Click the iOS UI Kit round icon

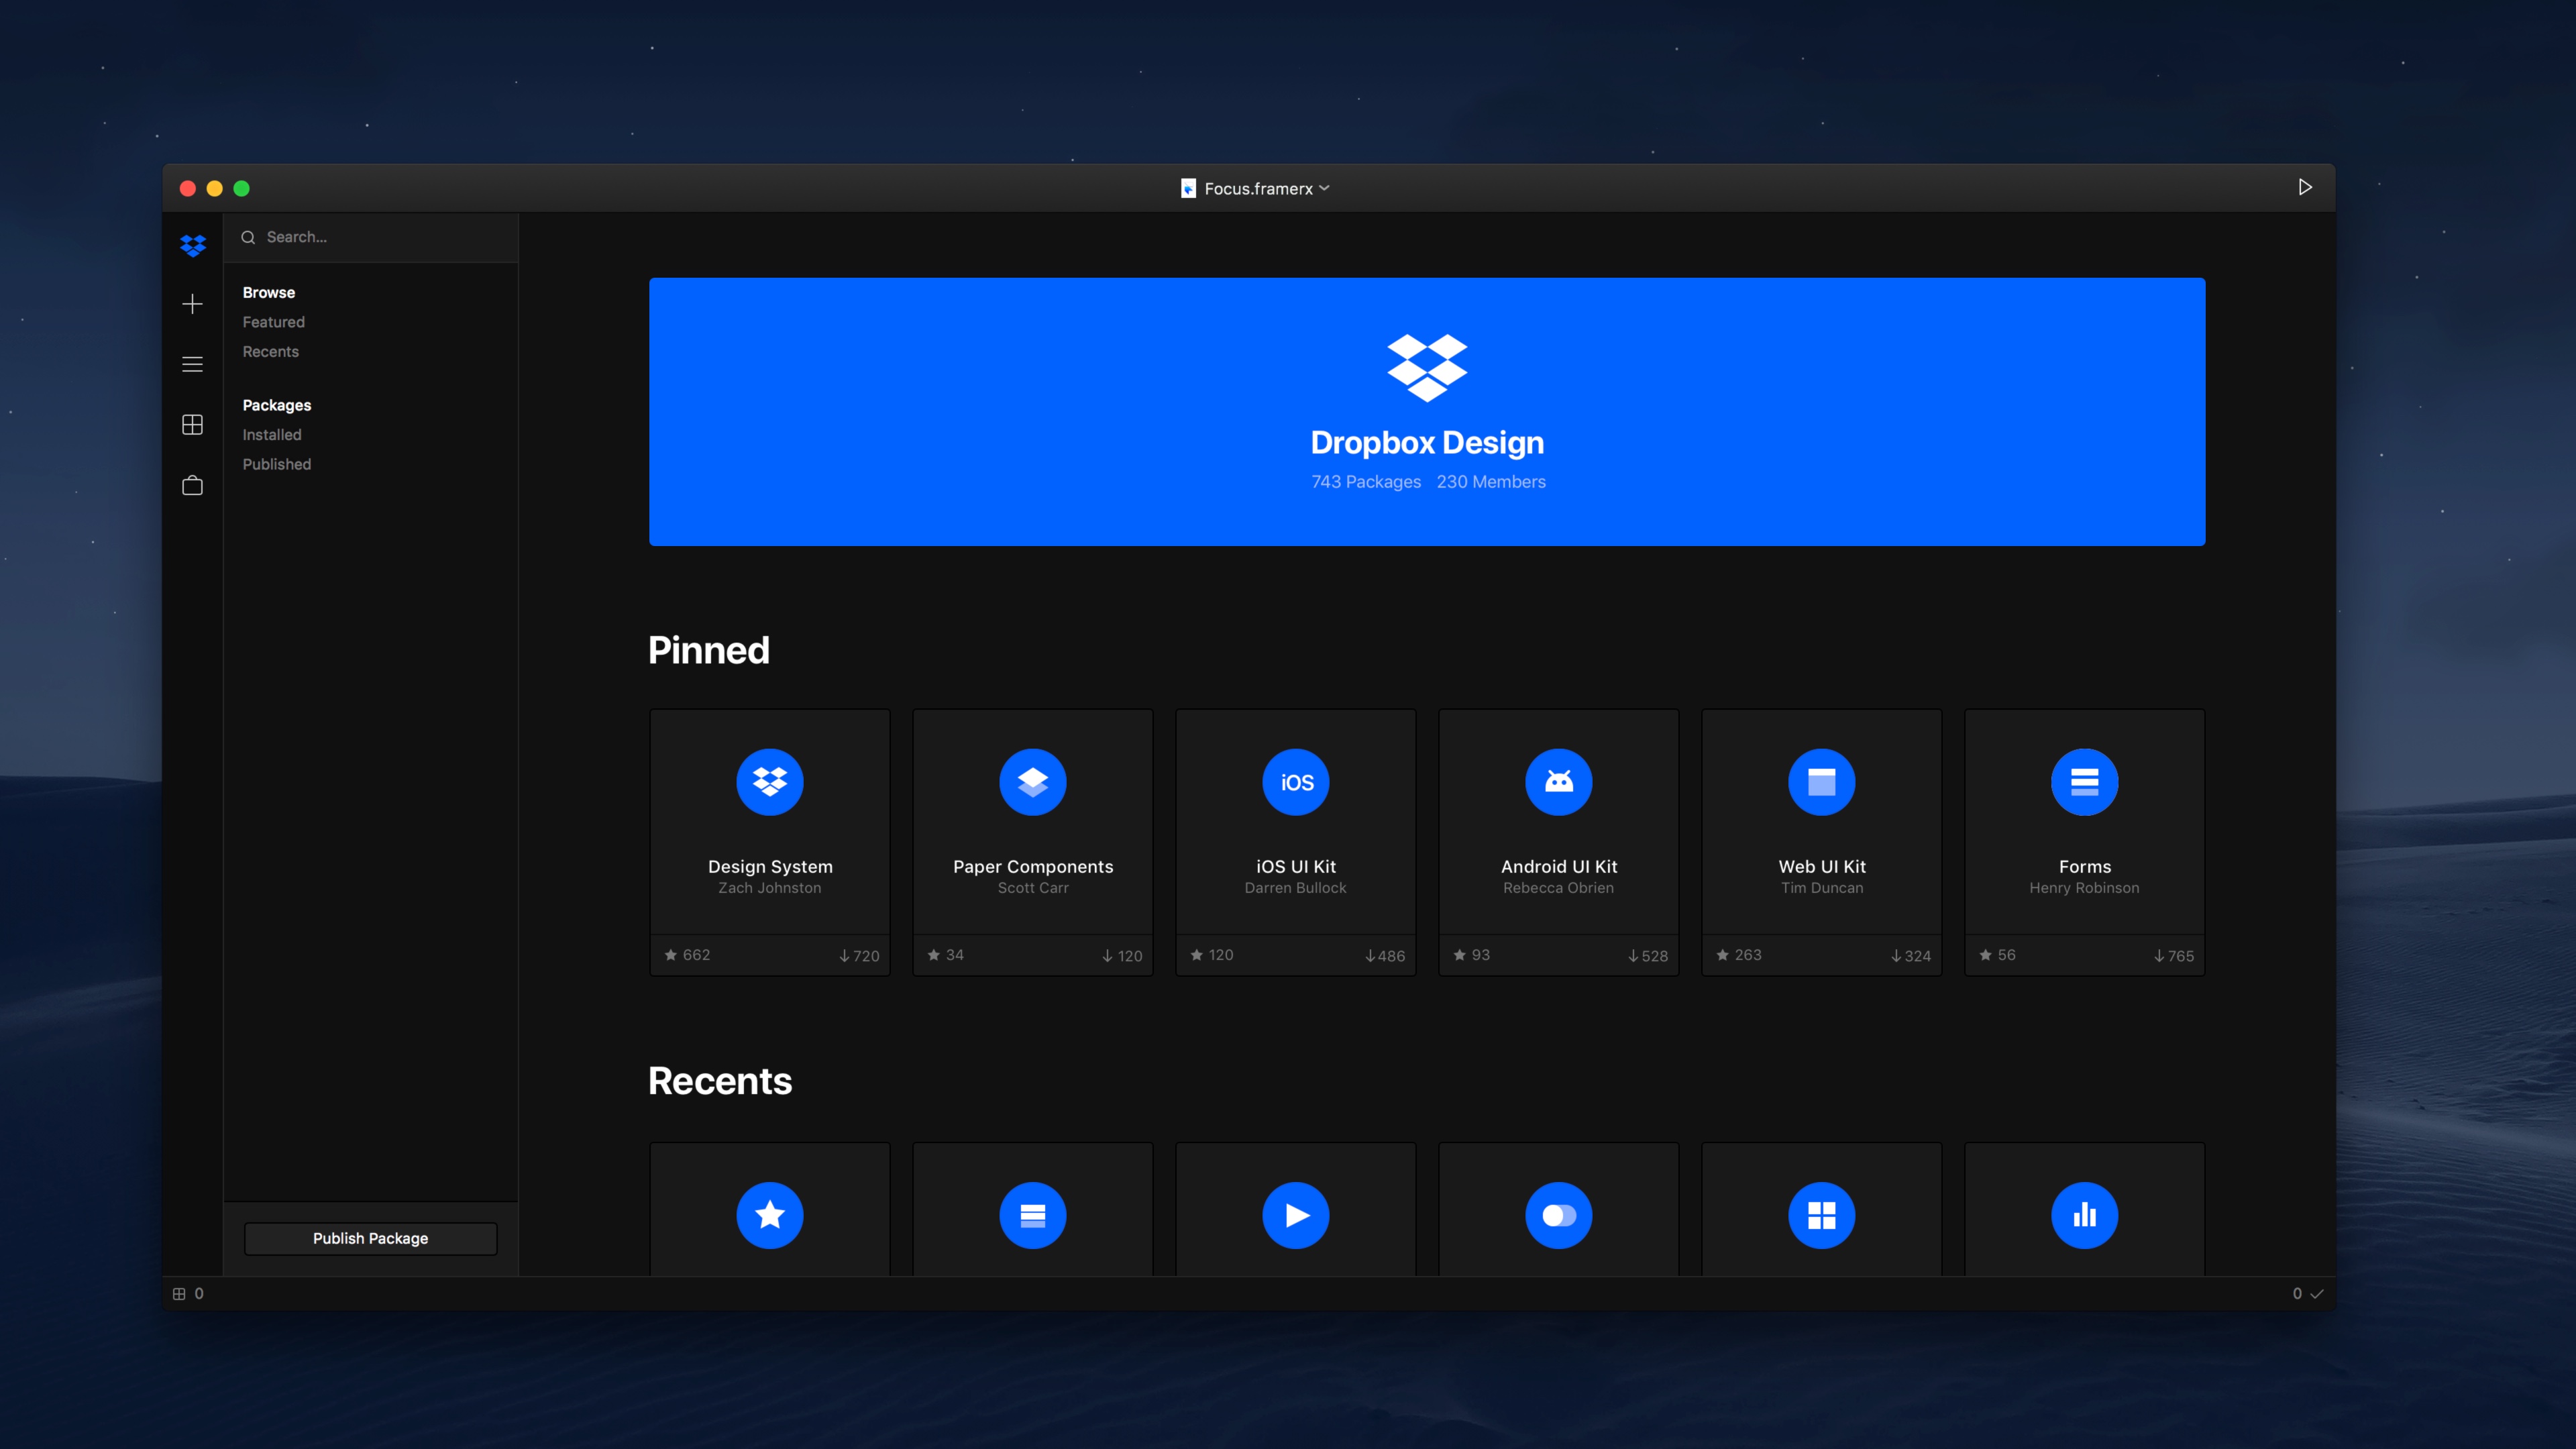click(1296, 782)
